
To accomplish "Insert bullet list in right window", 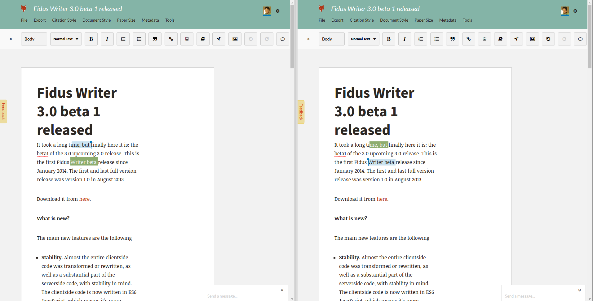I will 437,39.
